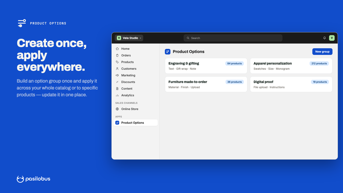Open Online Store sales channel
Image resolution: width=343 pixels, height=193 pixels.
tap(135, 109)
